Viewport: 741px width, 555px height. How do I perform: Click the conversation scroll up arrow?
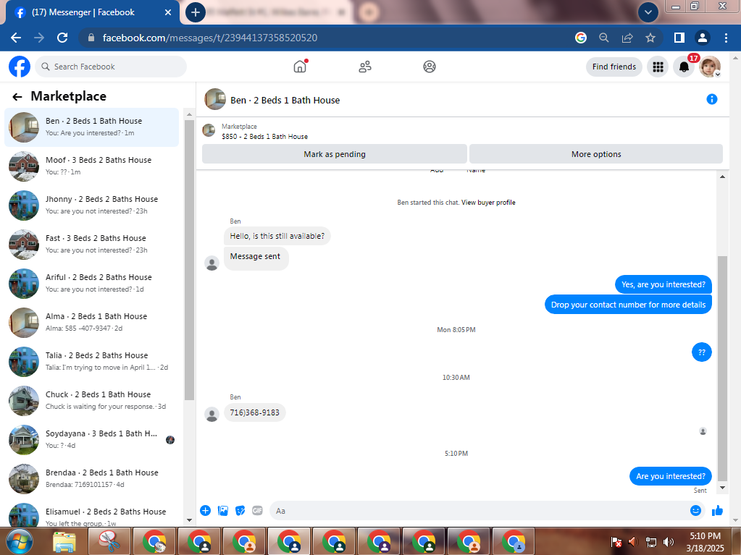tap(722, 177)
